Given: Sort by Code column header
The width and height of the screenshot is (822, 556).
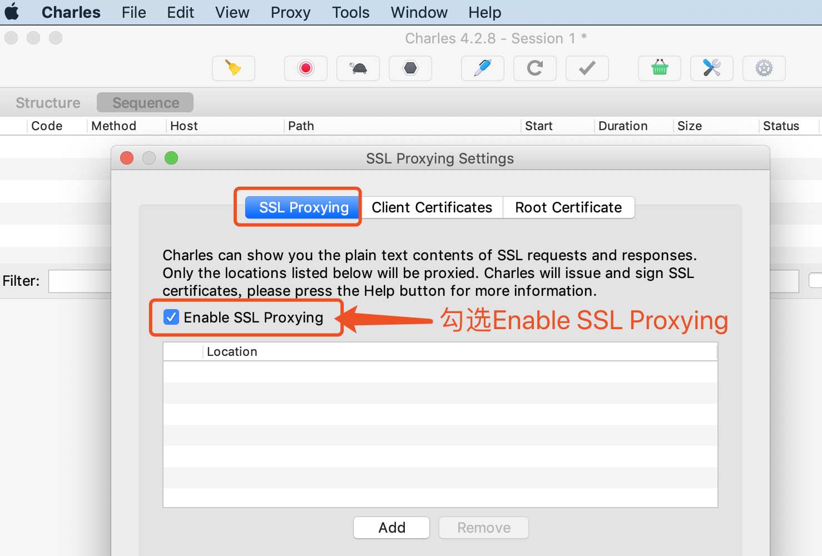Looking at the screenshot, I should [x=57, y=126].
